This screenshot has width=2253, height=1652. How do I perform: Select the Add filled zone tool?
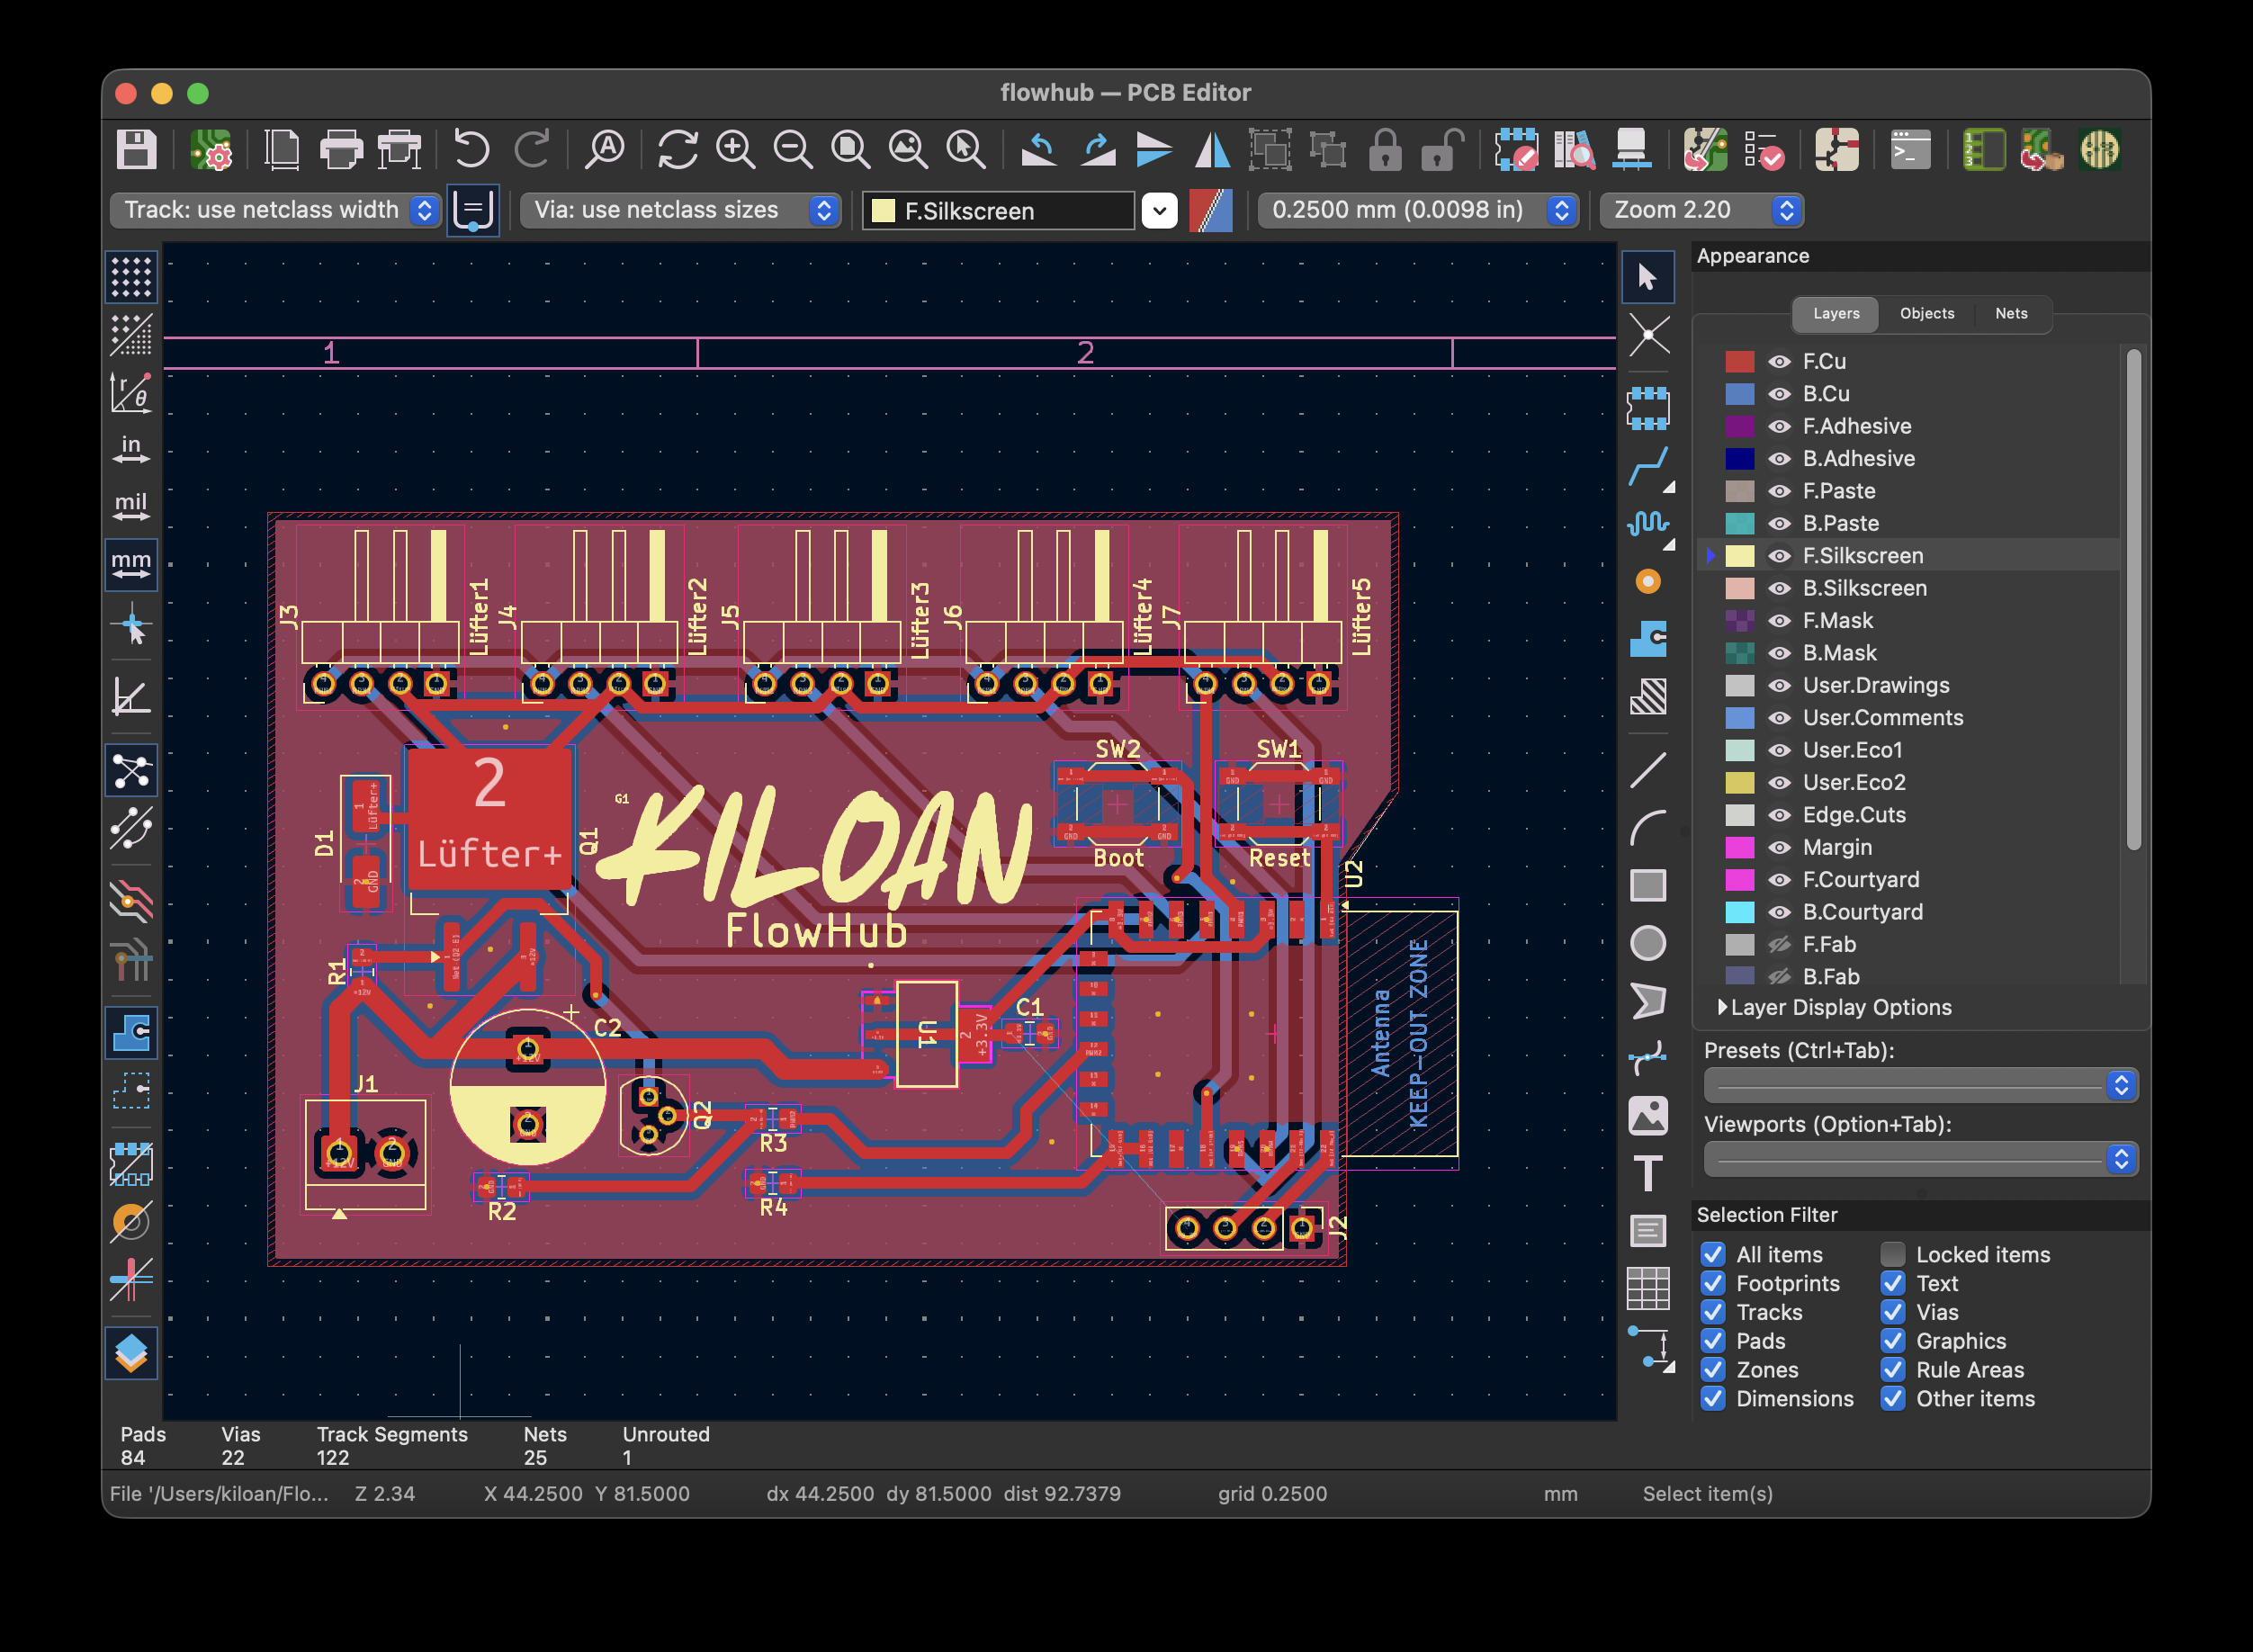click(x=1647, y=639)
